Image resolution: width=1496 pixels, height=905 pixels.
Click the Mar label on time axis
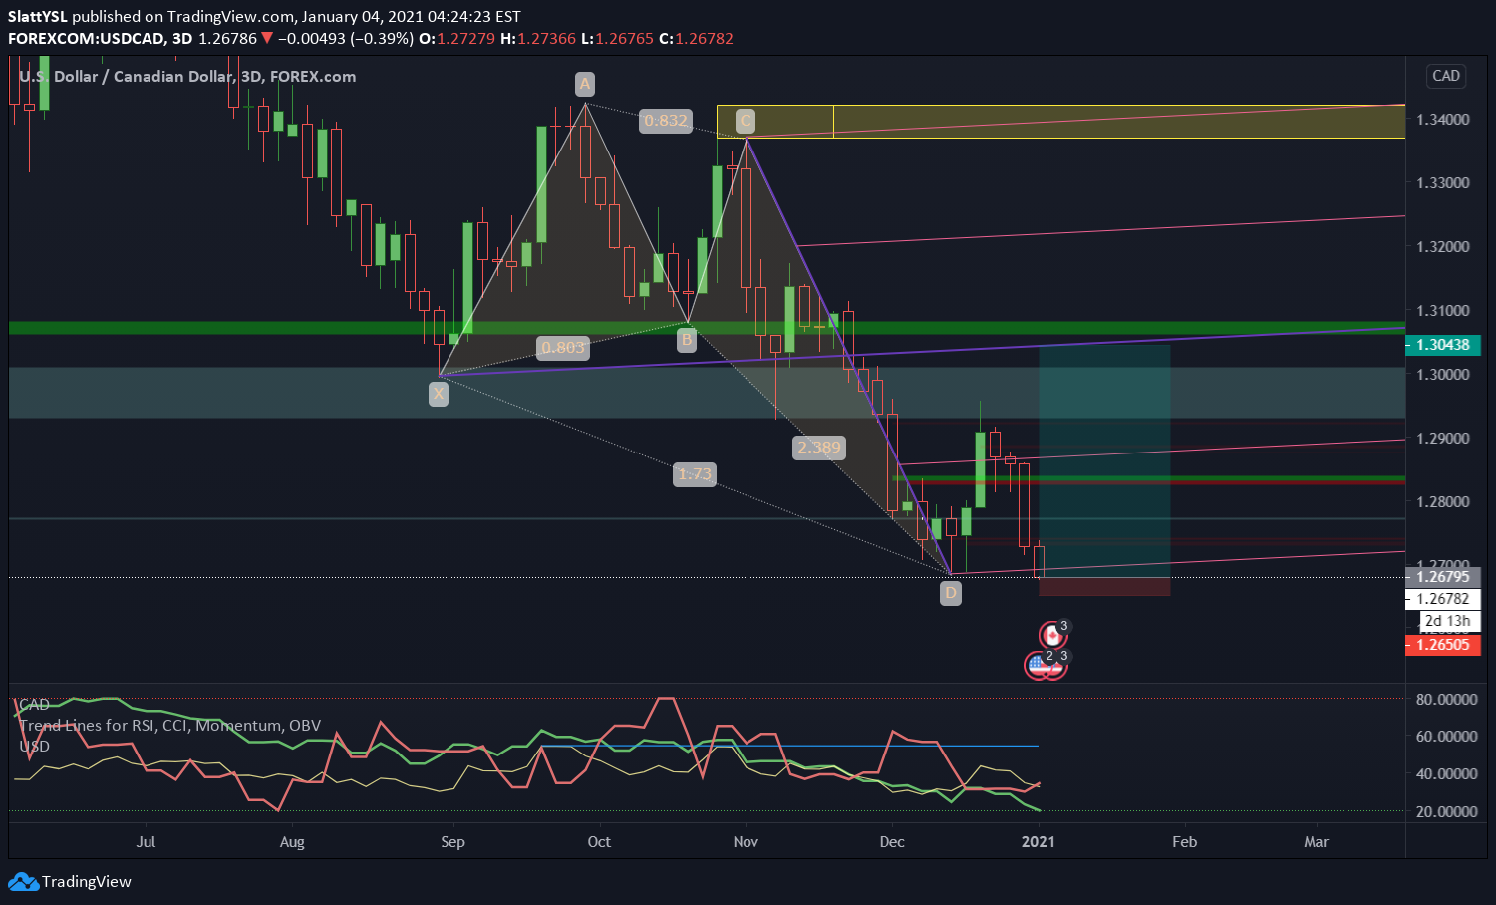tap(1317, 841)
